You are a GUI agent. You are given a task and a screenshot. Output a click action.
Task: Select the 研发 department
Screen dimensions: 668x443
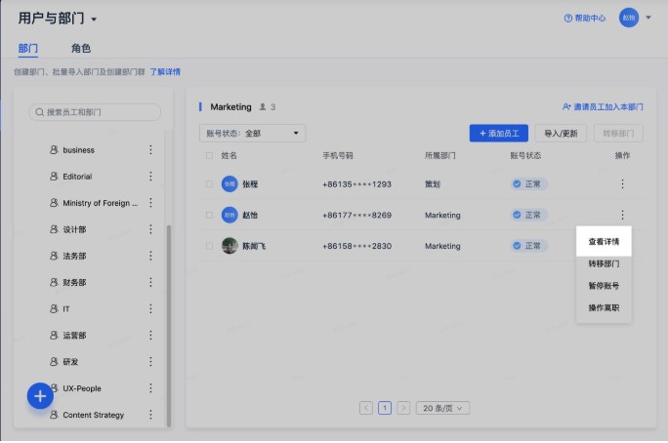click(70, 362)
